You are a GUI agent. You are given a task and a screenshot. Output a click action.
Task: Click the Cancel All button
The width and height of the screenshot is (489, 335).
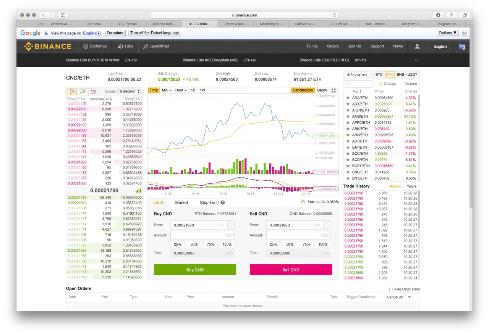point(395,297)
